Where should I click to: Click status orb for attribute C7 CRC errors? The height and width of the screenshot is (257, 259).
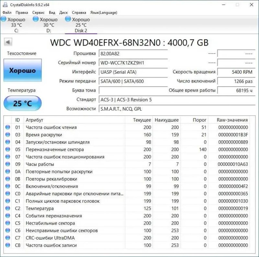click(8, 238)
